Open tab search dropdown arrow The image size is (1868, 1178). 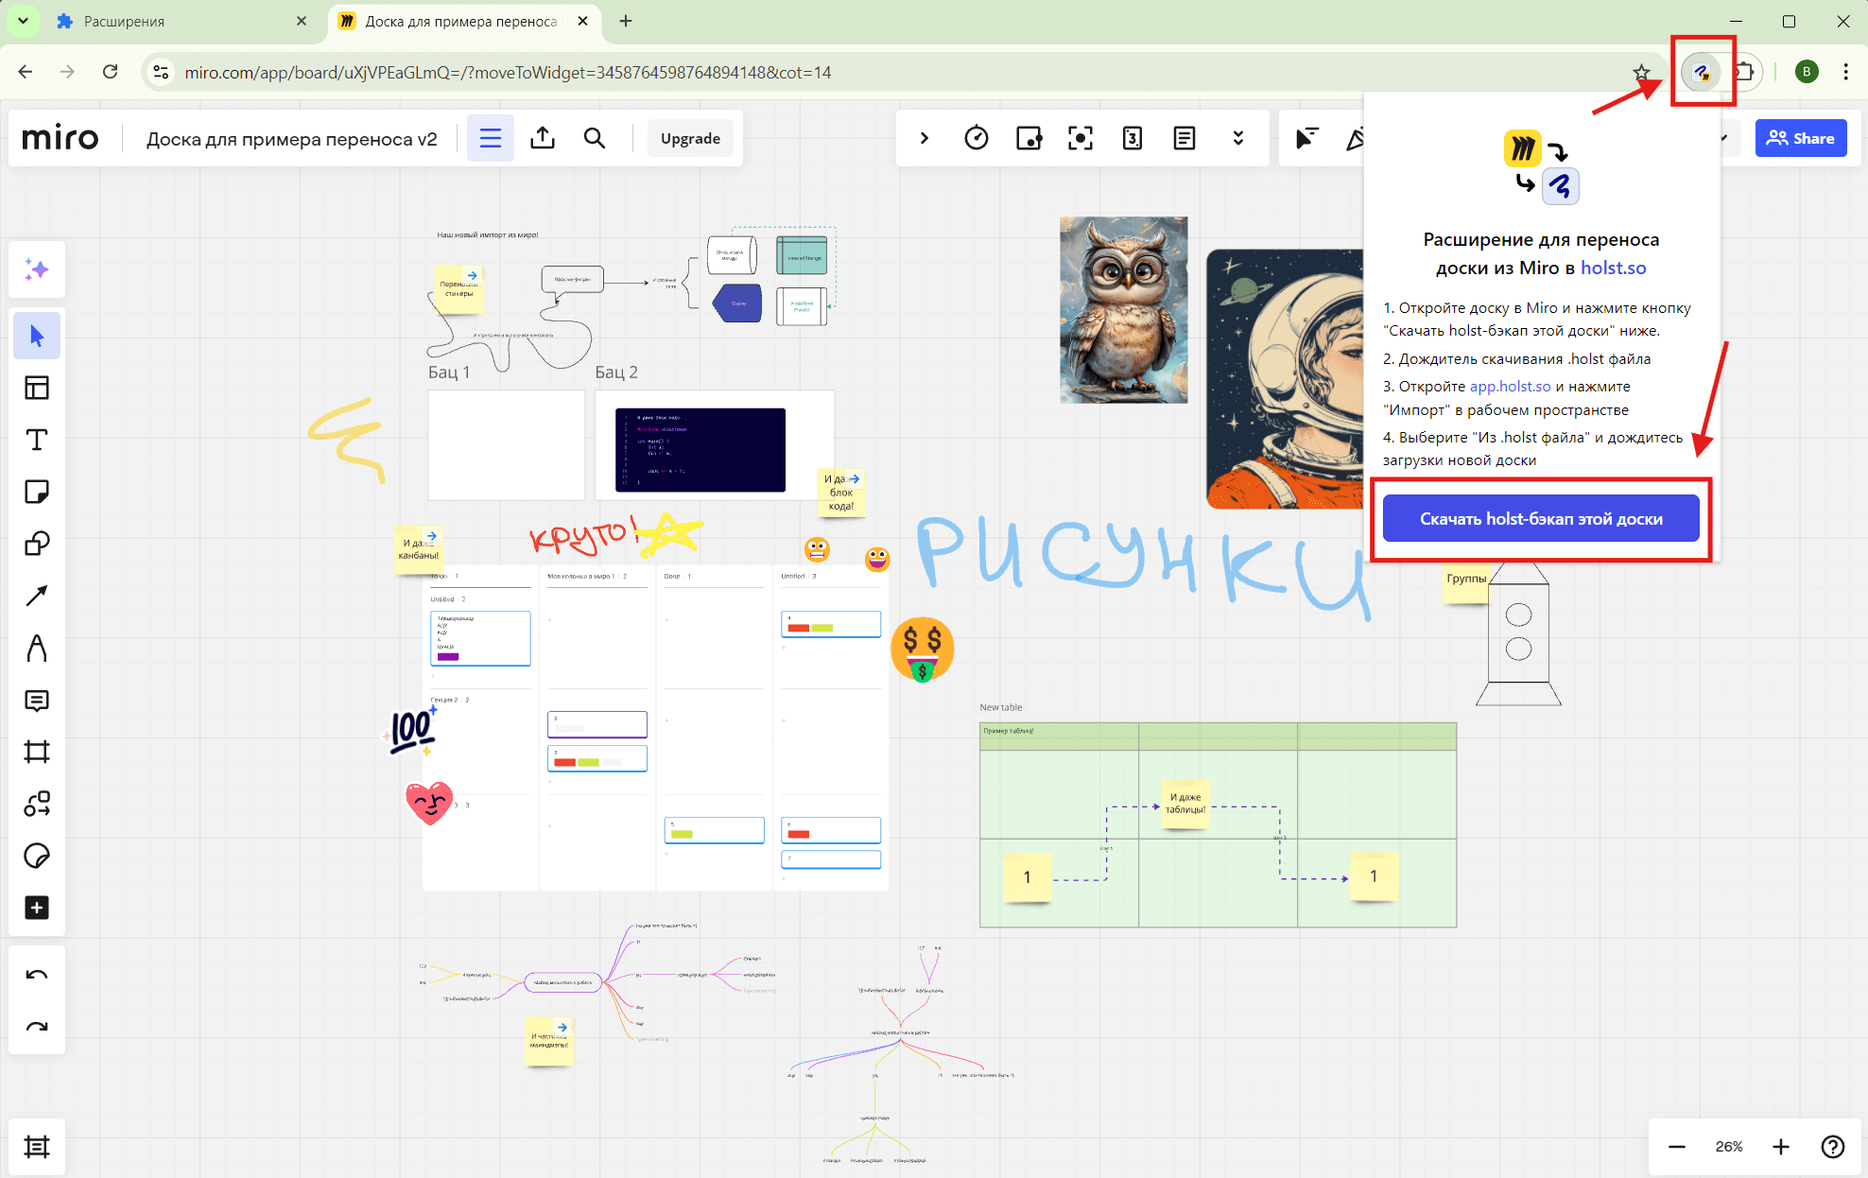(x=23, y=21)
